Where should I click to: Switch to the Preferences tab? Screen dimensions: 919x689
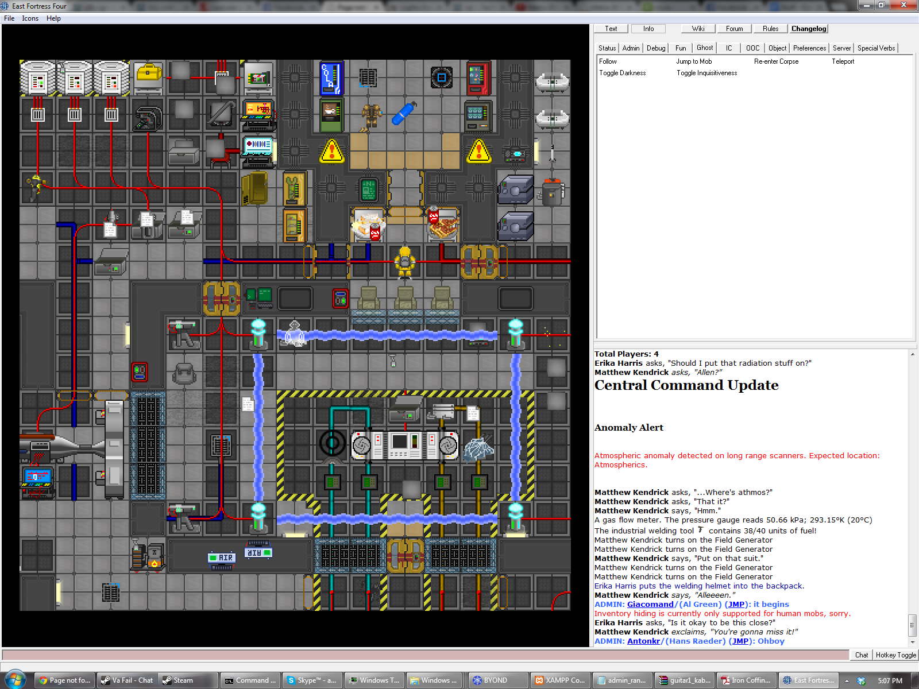(809, 48)
